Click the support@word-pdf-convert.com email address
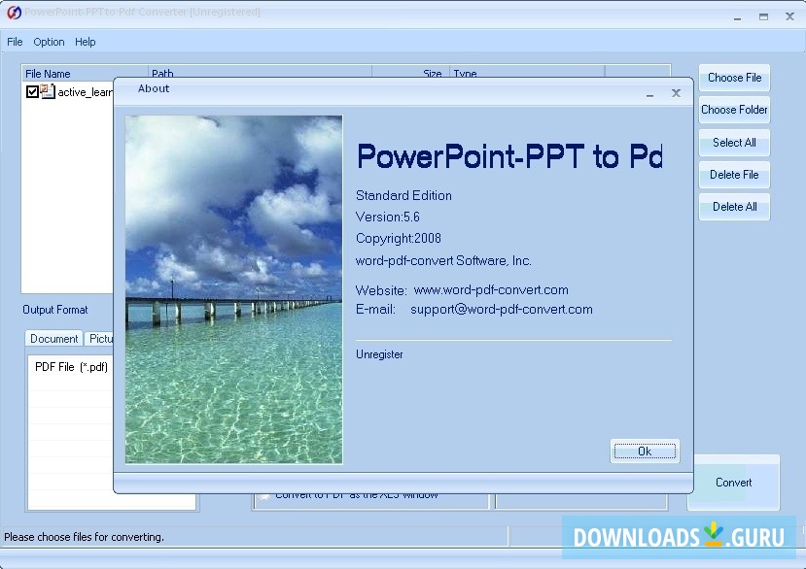806x569 pixels. click(501, 309)
